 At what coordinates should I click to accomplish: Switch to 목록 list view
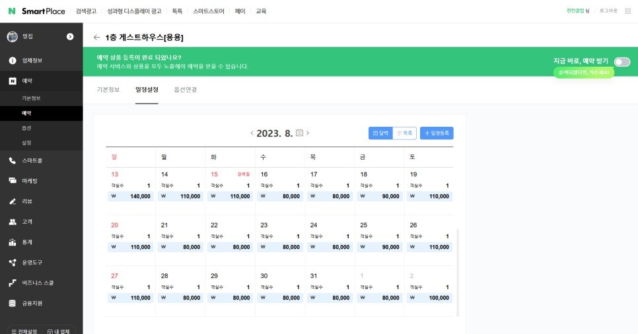pyautogui.click(x=404, y=133)
